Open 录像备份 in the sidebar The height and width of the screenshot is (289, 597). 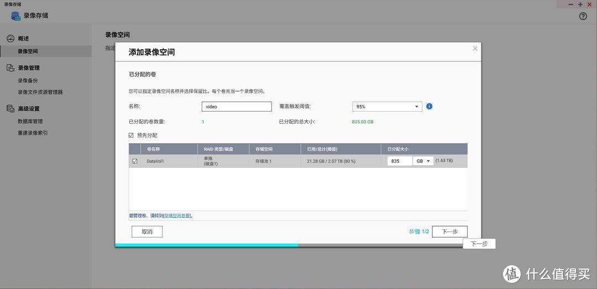click(28, 81)
